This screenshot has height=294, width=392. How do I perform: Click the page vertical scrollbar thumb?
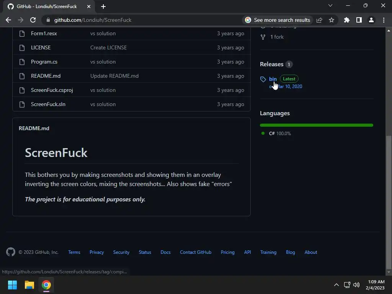coord(389,202)
